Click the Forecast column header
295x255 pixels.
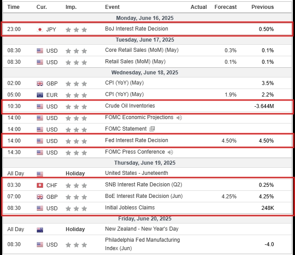pos(225,7)
